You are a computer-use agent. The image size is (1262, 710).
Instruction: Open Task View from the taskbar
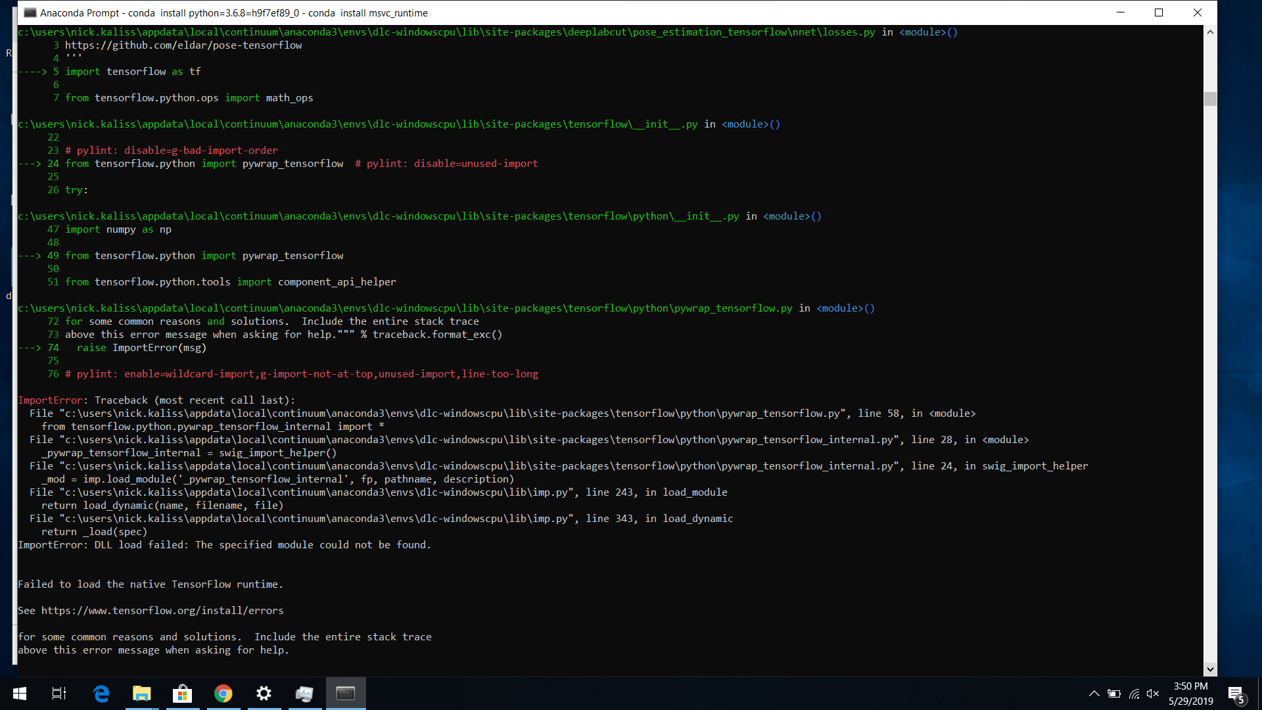[59, 694]
